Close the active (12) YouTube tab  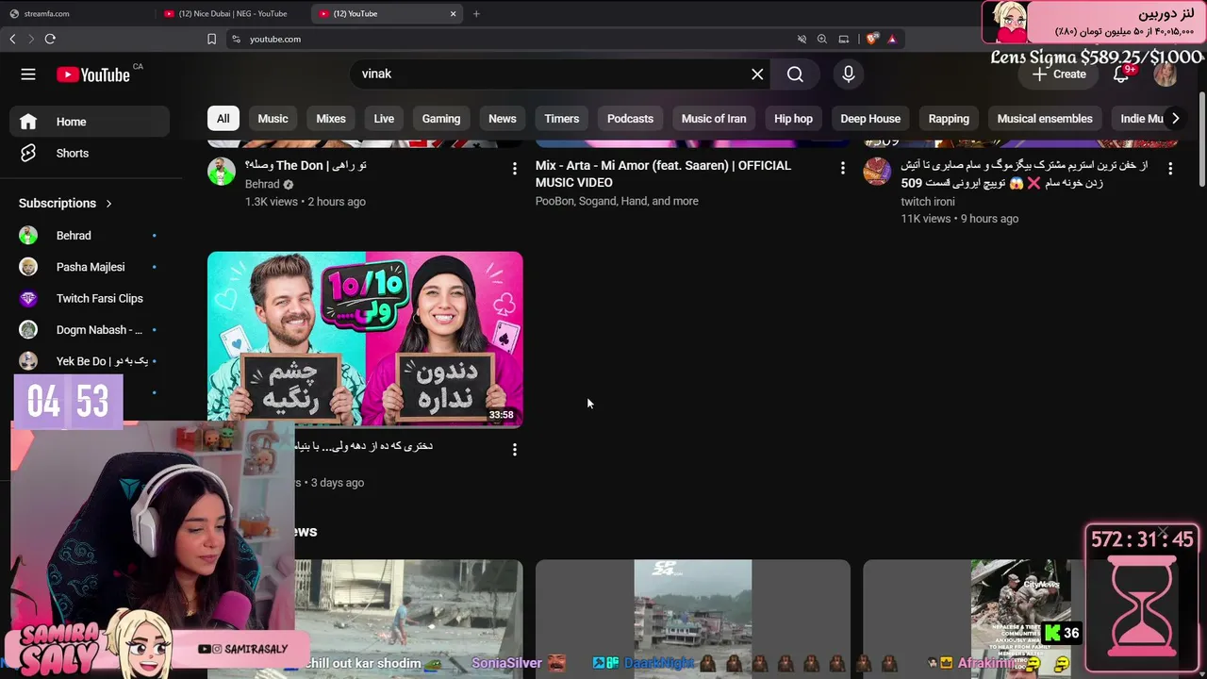tap(453, 13)
